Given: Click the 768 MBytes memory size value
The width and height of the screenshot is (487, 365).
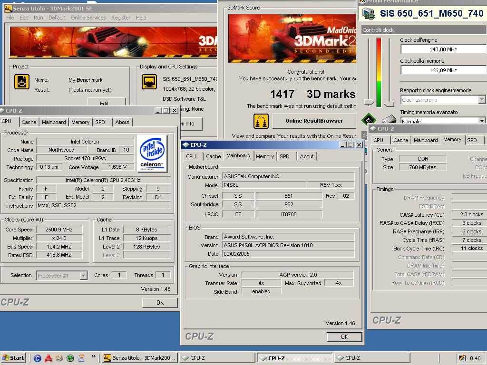Looking at the screenshot, I should point(422,167).
